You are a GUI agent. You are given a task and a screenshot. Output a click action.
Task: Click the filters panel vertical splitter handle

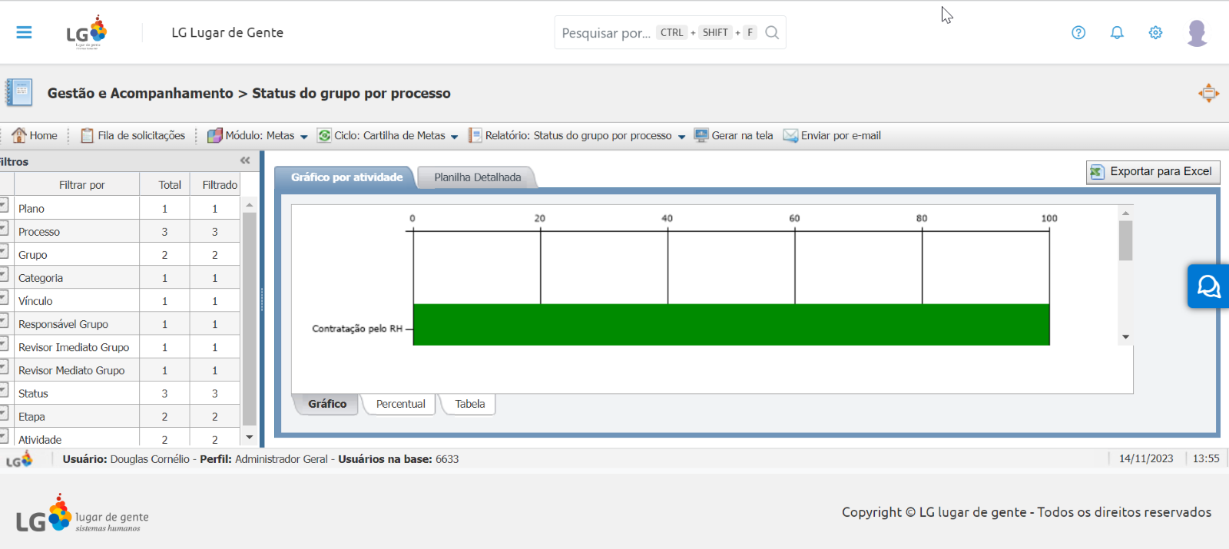262,299
